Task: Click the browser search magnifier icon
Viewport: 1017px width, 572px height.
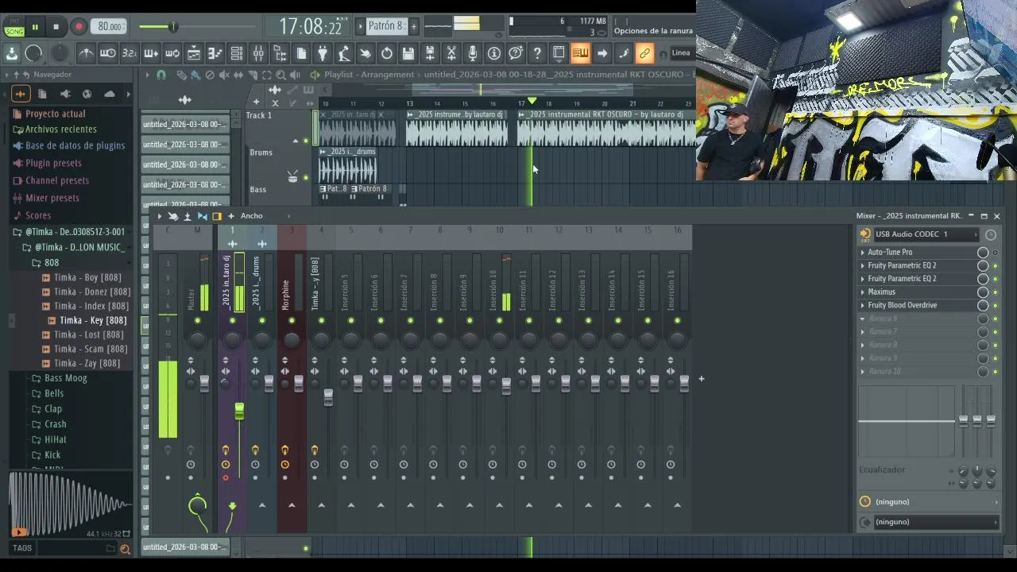Action: (x=125, y=548)
